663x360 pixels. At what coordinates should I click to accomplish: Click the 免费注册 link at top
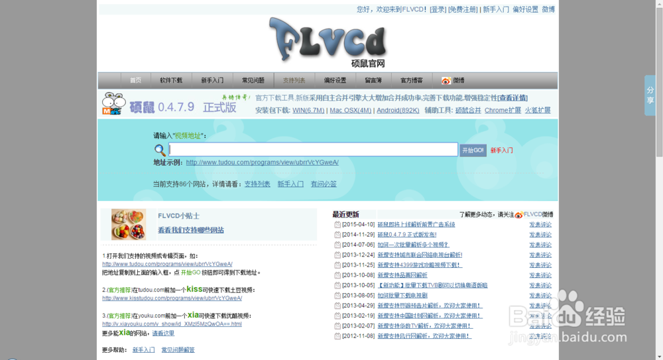463,9
